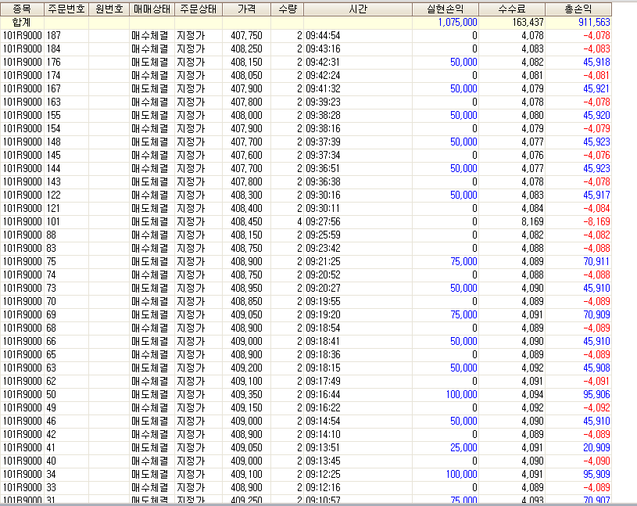
Task: Select order number 40 cell
Action: (51, 461)
